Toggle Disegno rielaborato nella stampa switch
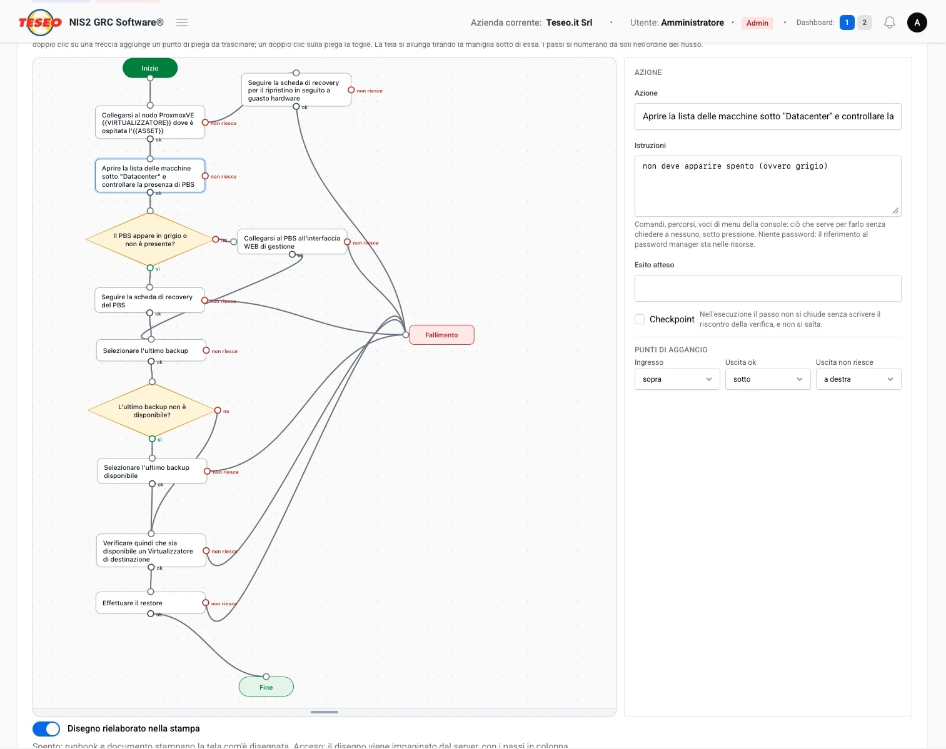946x749 pixels. [46, 728]
